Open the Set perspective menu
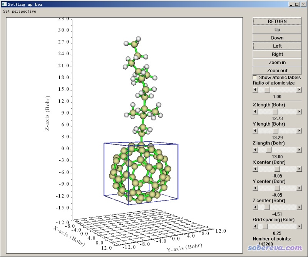The height and width of the screenshot is (257, 308). 20,12
